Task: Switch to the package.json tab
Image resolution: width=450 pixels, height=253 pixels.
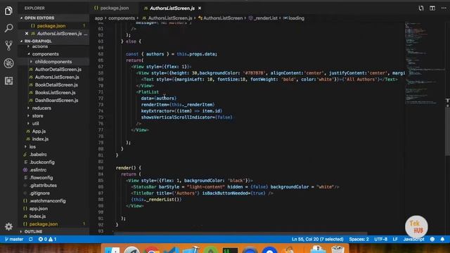Action: [x=111, y=8]
